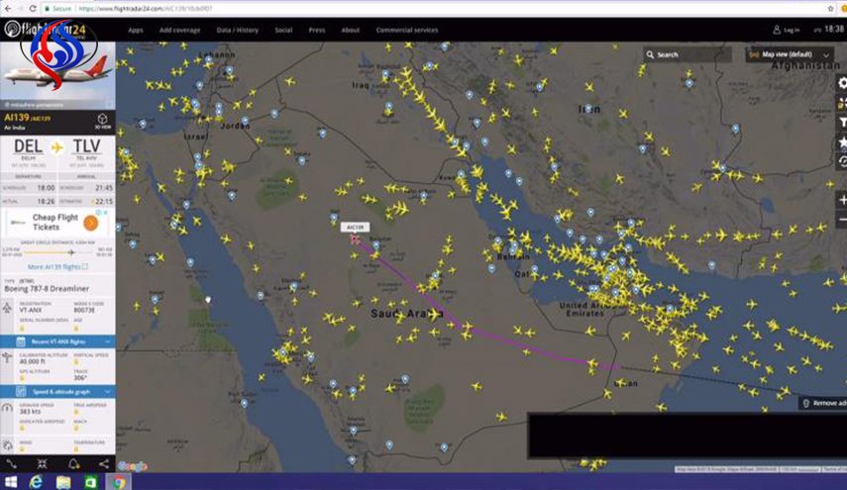The width and height of the screenshot is (847, 490).
Task: Click the flight progress bar aircraft marker
Action: [x=70, y=252]
